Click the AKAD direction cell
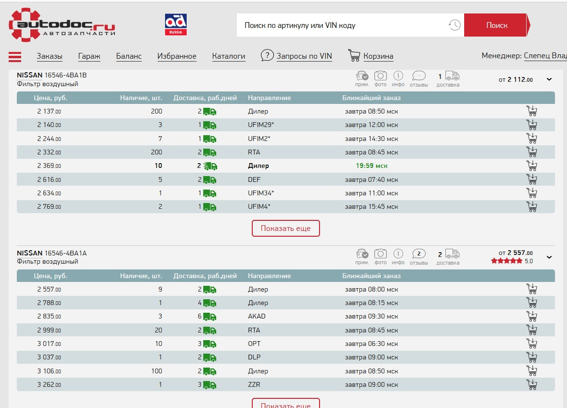The image size is (567, 408). point(257,316)
